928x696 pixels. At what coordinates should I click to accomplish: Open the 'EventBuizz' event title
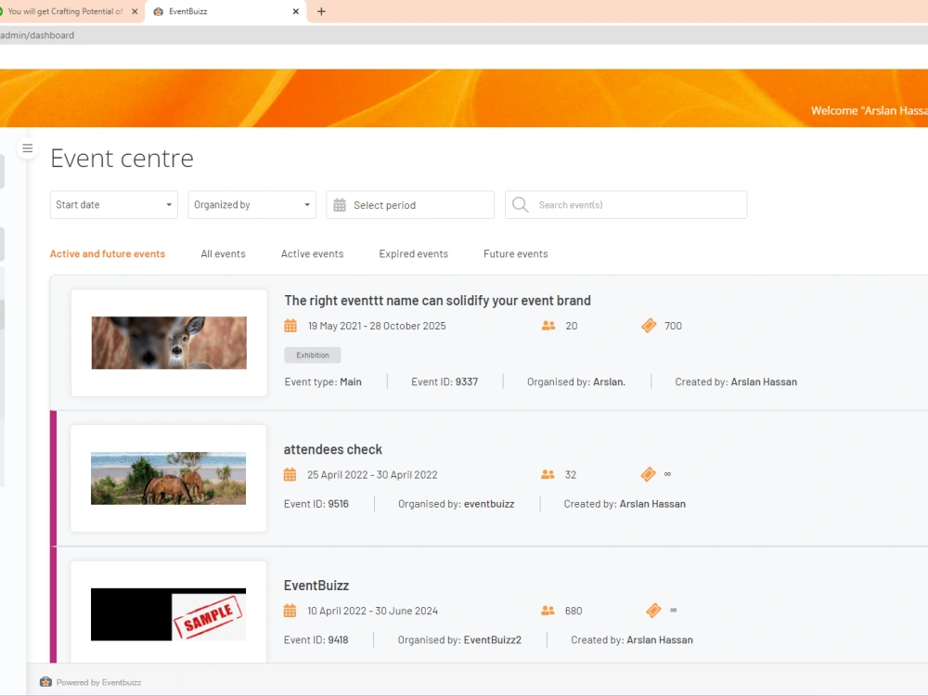[x=316, y=586]
